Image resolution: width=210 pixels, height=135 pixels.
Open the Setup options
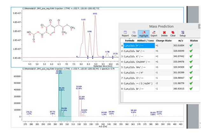pyautogui.click(x=183, y=33)
